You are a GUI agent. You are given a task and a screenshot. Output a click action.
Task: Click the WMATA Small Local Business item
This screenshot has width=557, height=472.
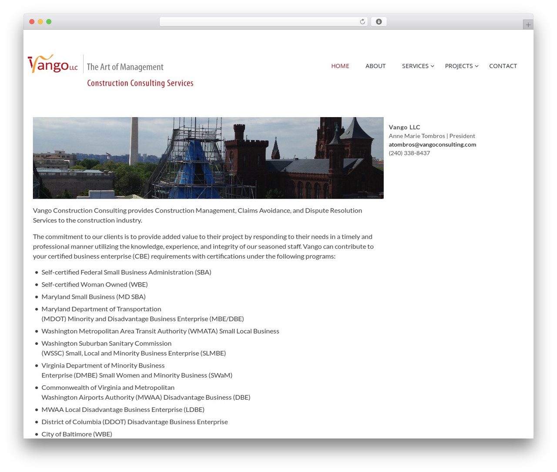tap(160, 331)
